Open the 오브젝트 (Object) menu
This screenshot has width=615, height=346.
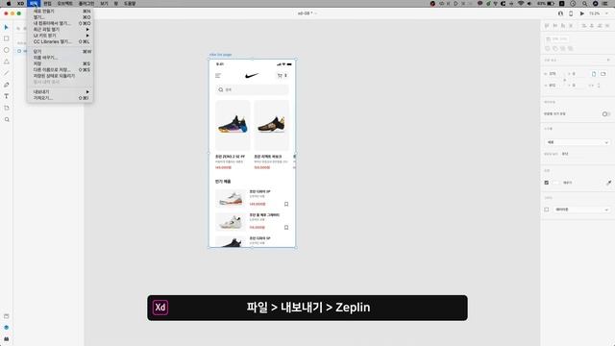coord(64,4)
